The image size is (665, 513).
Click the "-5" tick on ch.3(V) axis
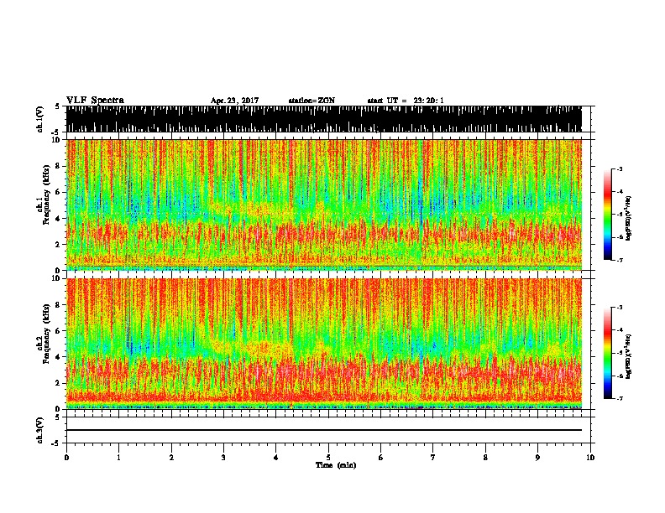tap(55, 443)
